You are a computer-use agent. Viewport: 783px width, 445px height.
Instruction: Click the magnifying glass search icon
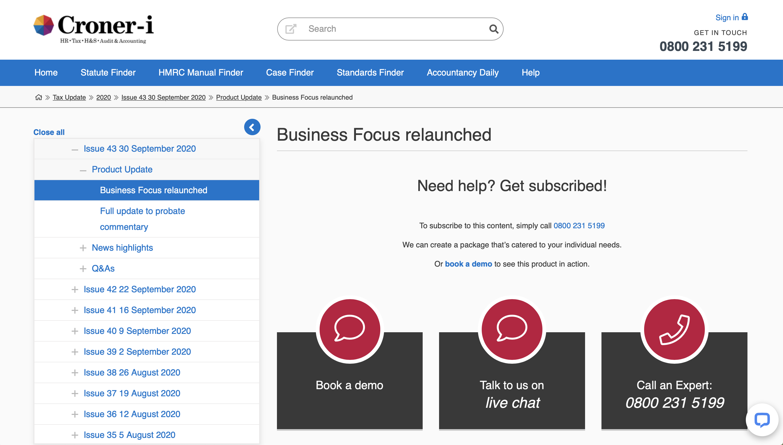click(493, 29)
